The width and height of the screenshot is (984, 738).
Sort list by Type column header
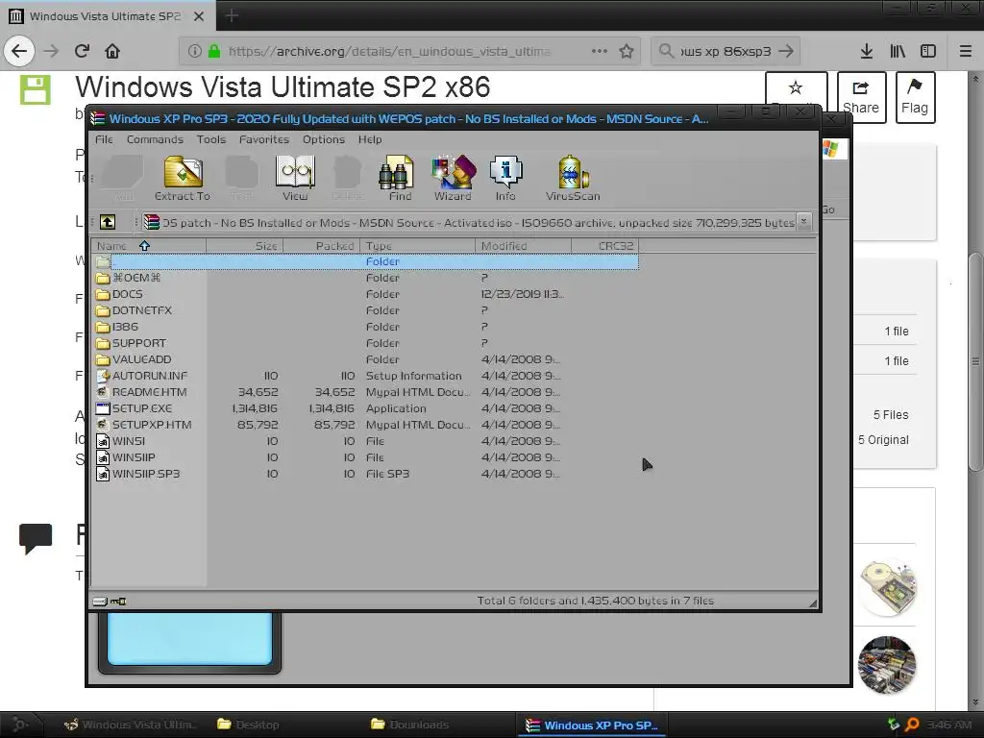pos(418,246)
